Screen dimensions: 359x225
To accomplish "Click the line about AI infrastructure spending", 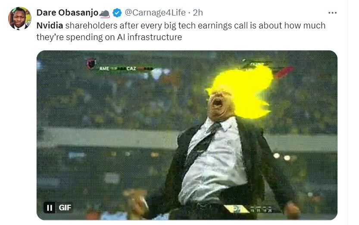I will click(109, 37).
